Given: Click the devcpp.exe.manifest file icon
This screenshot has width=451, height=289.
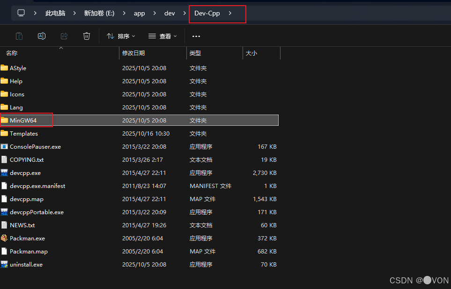Looking at the screenshot, I should pyautogui.click(x=4, y=186).
